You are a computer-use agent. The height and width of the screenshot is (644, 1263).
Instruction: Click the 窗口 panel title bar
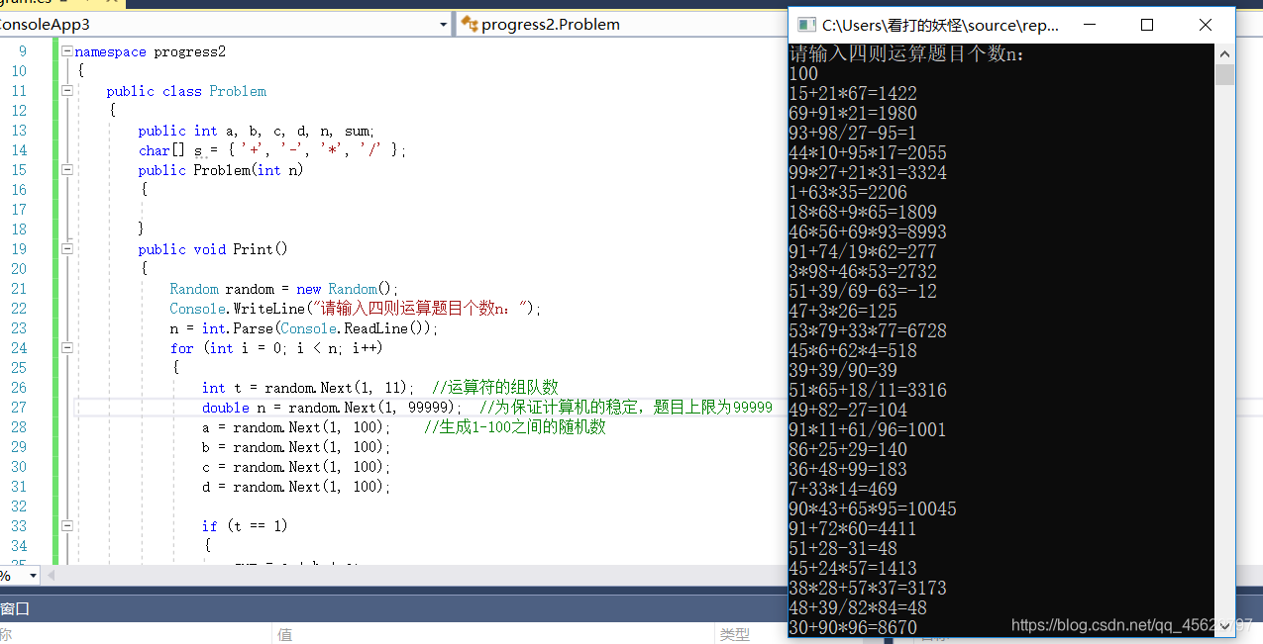coord(394,608)
